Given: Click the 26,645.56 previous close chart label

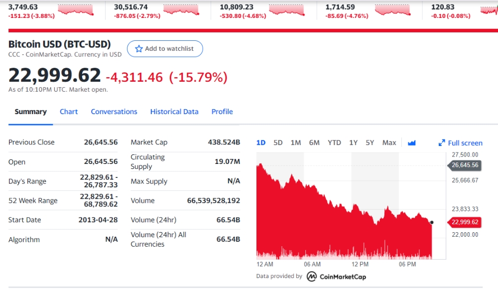Looking at the screenshot, I should coord(464,165).
